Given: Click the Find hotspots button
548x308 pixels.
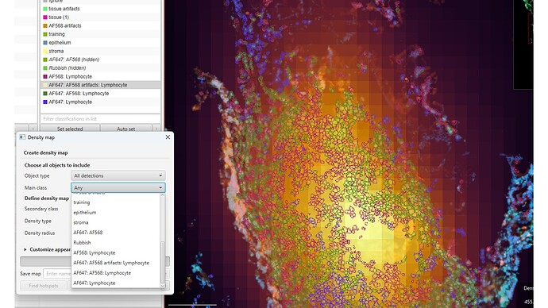Looking at the screenshot, I should [x=44, y=286].
